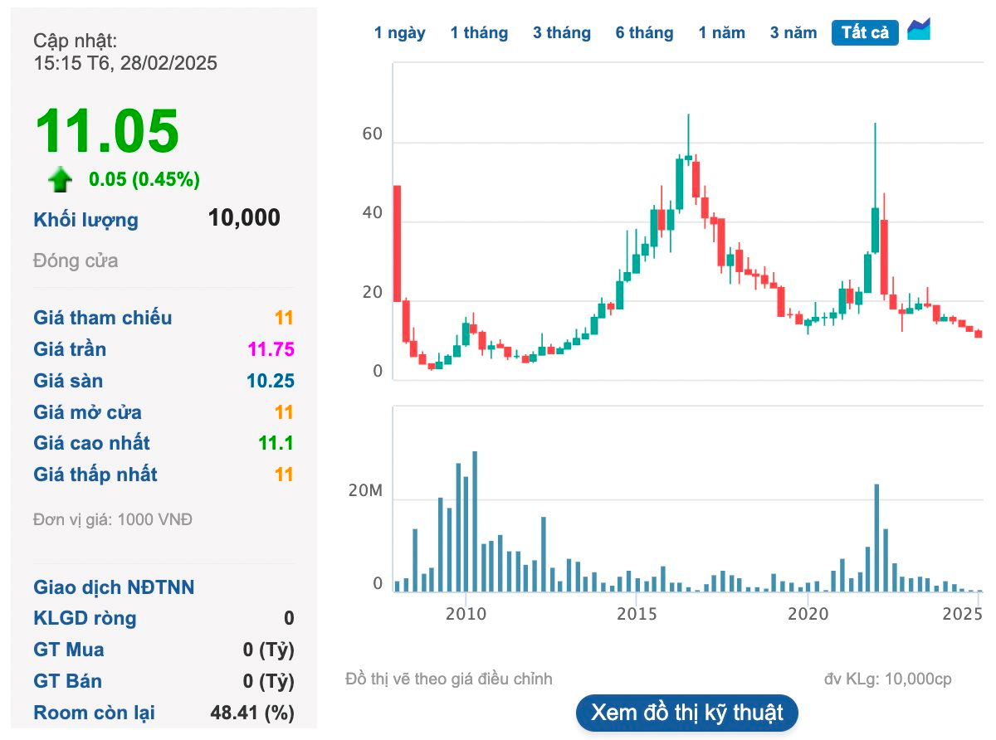Select the '3 tháng' time range
996x740 pixels.
(x=562, y=32)
